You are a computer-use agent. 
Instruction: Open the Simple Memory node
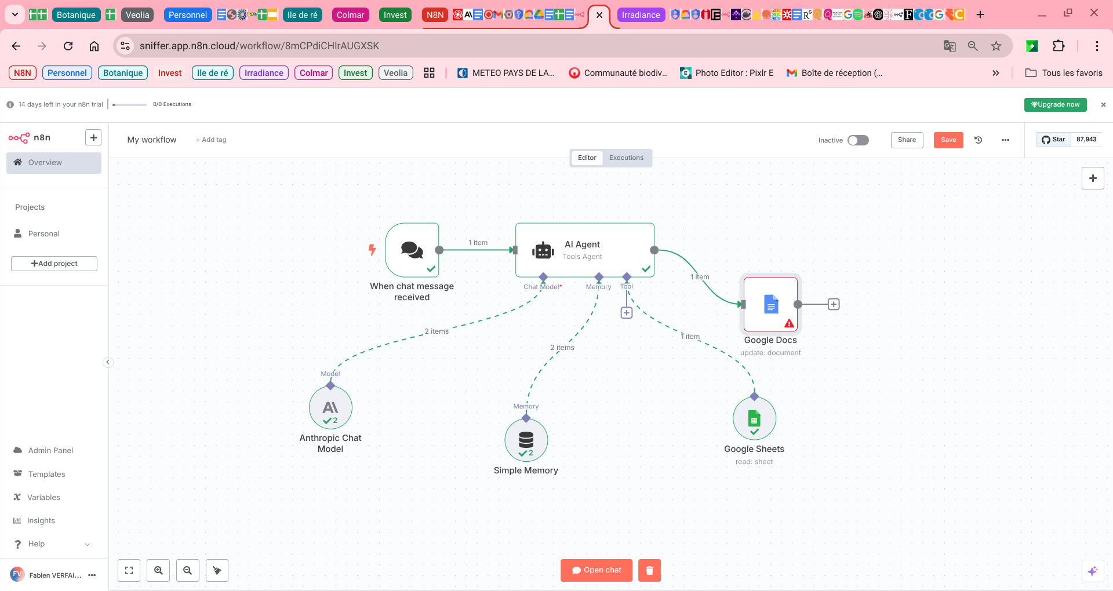tap(526, 440)
